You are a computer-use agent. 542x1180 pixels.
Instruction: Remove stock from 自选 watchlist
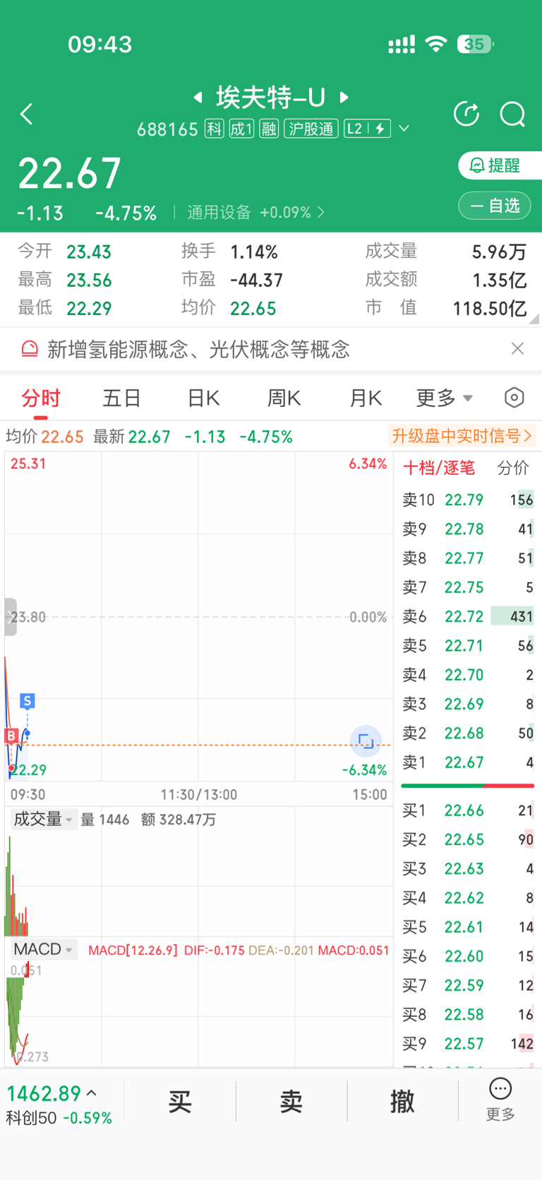click(495, 206)
